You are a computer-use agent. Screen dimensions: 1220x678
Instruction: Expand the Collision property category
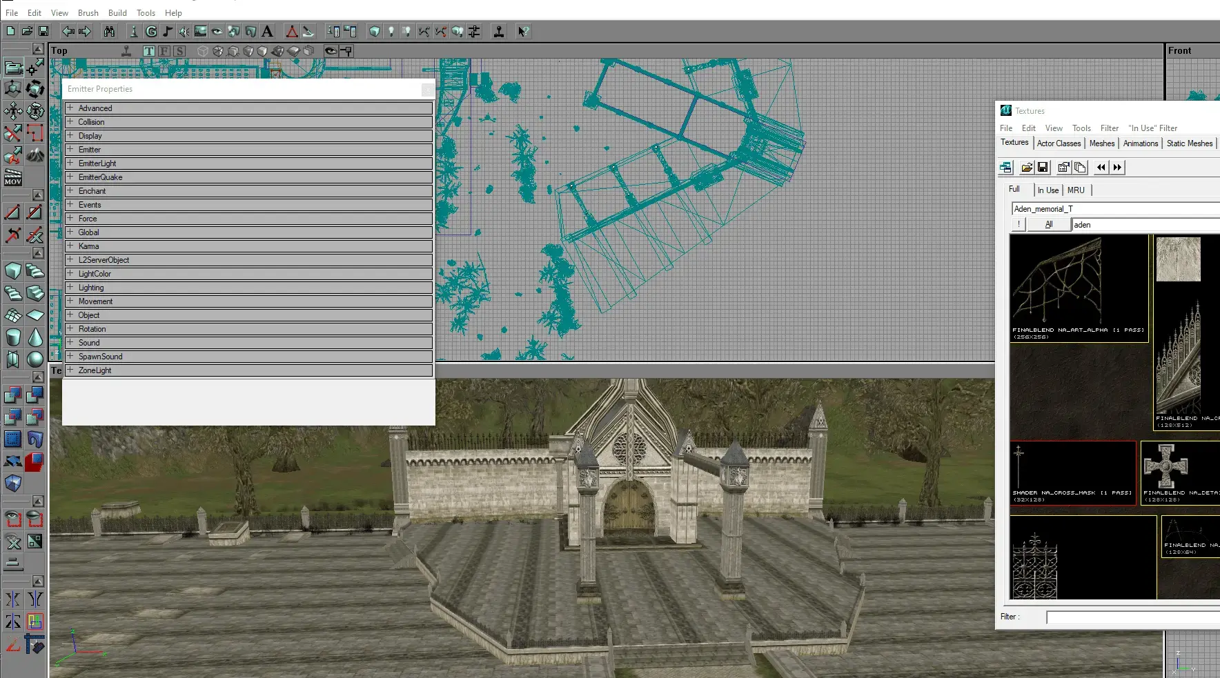tap(248, 122)
